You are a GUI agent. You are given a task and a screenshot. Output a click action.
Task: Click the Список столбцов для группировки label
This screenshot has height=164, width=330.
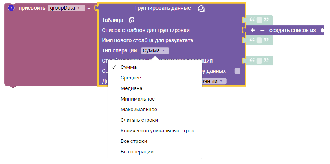tap(146, 30)
